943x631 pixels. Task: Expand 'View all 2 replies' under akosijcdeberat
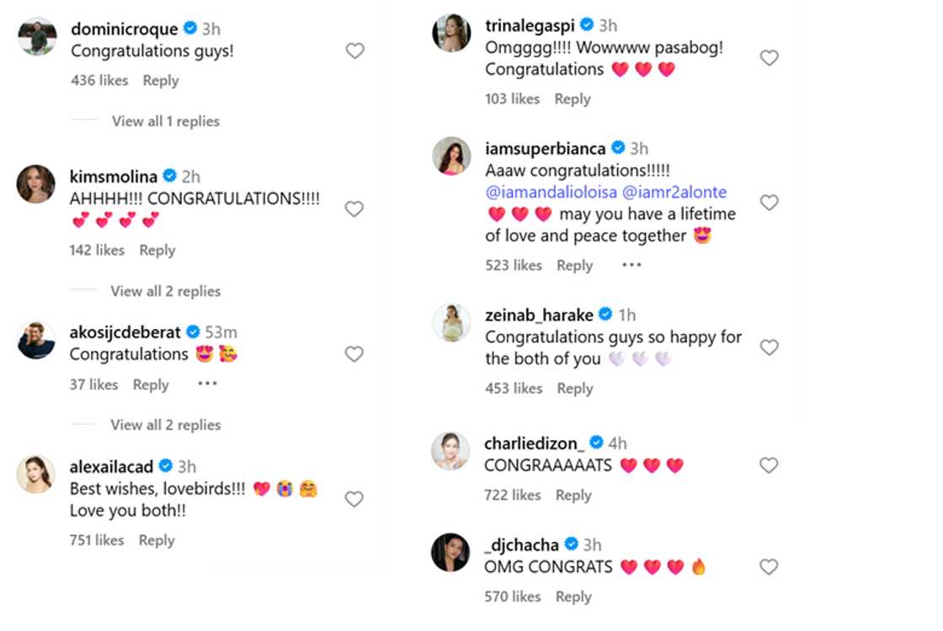tap(165, 425)
